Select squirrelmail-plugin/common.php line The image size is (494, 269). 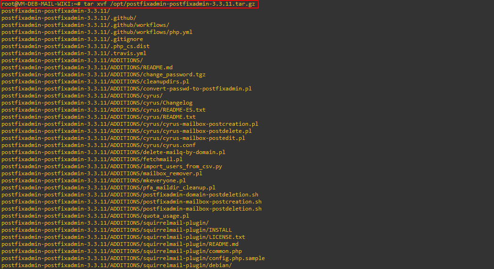121,251
